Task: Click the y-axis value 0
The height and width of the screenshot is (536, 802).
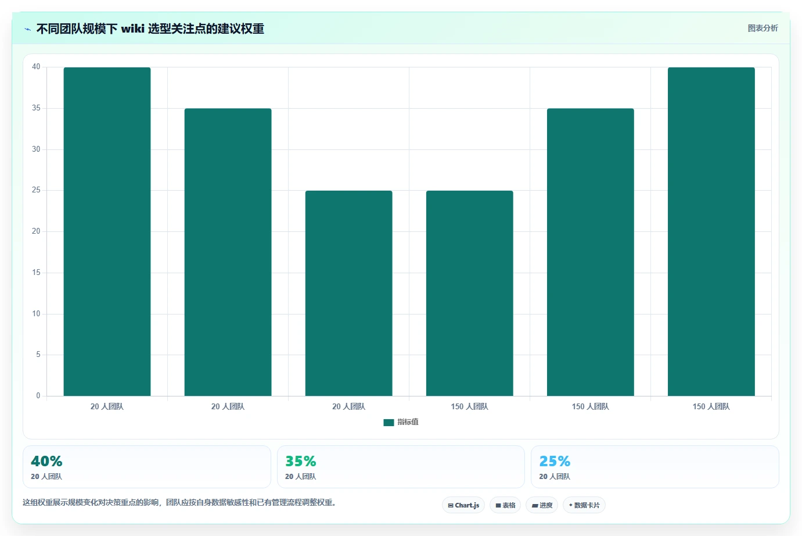Action: coord(38,396)
